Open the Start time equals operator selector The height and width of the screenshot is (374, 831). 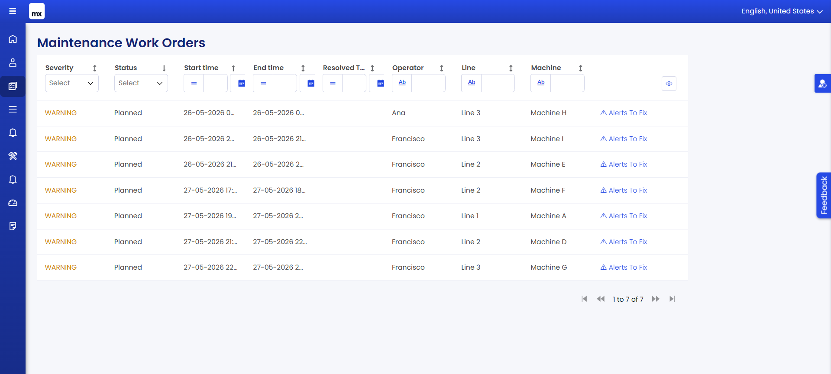(x=194, y=83)
